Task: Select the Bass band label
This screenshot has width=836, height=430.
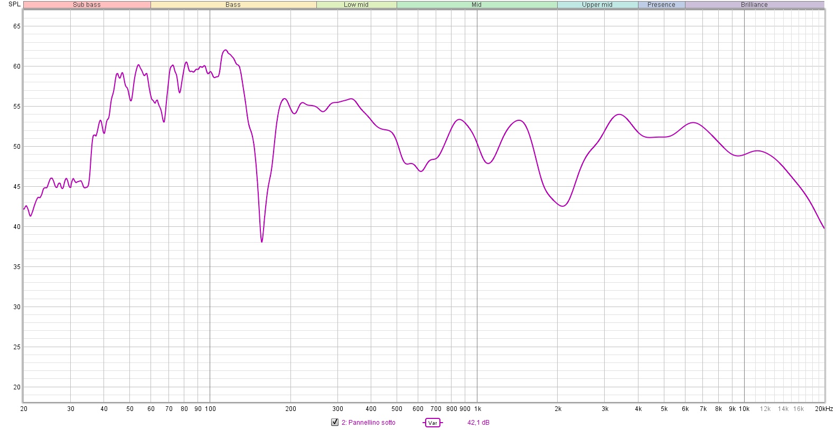Action: pos(233,5)
